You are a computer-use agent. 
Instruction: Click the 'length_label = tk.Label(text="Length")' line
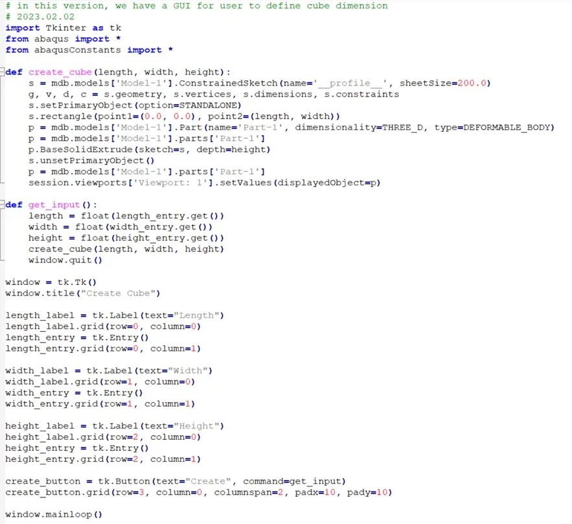coord(115,315)
